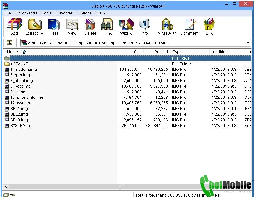Screen dimensions: 255x197
Task: Open the Help menu
Action: tap(101, 13)
